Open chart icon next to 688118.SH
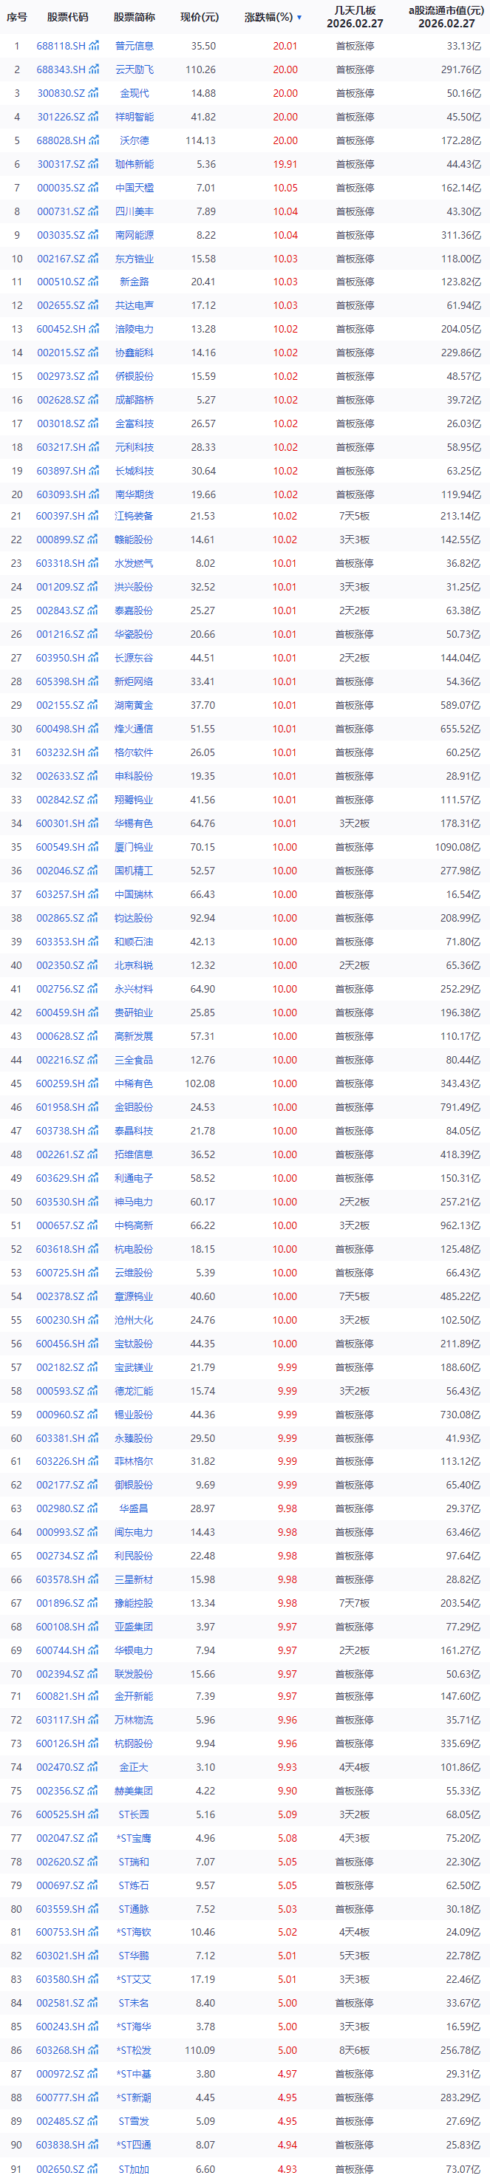The height and width of the screenshot is (2181, 490). [x=94, y=46]
